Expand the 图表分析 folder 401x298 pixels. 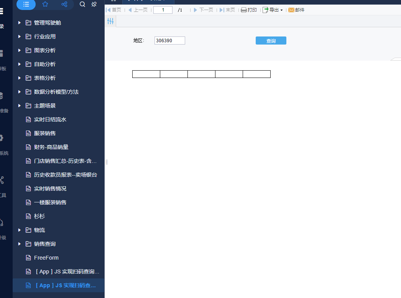pyautogui.click(x=20, y=50)
